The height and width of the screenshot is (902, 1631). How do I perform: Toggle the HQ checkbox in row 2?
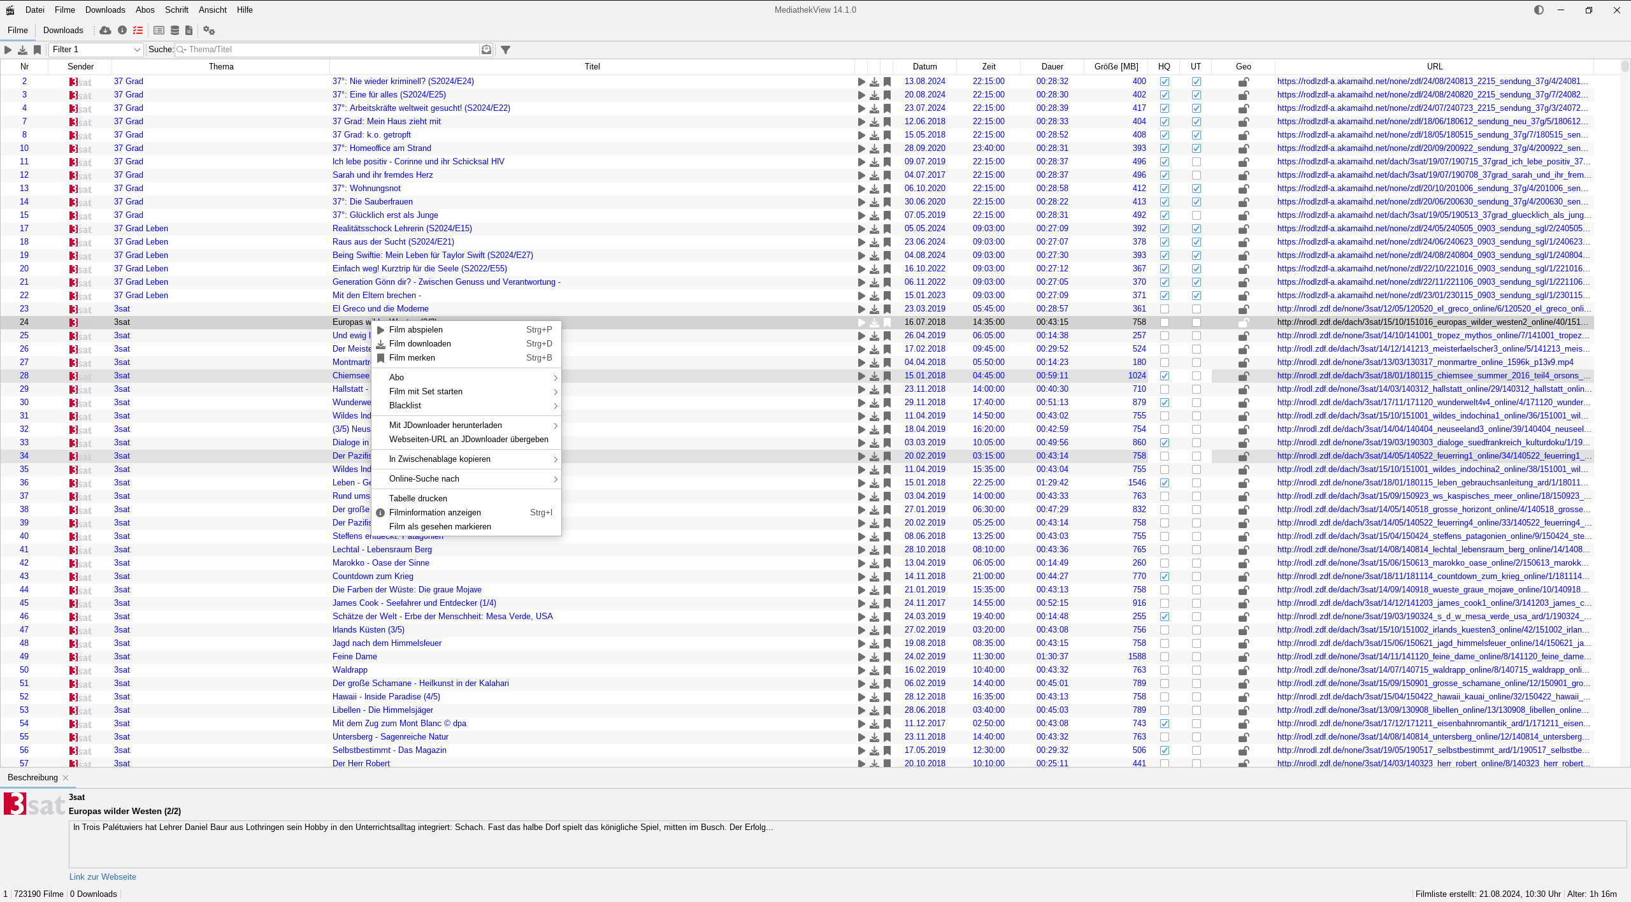click(1165, 82)
